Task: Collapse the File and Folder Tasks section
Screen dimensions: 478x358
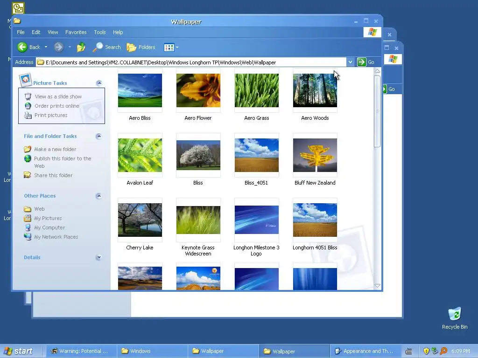Action: (x=98, y=136)
